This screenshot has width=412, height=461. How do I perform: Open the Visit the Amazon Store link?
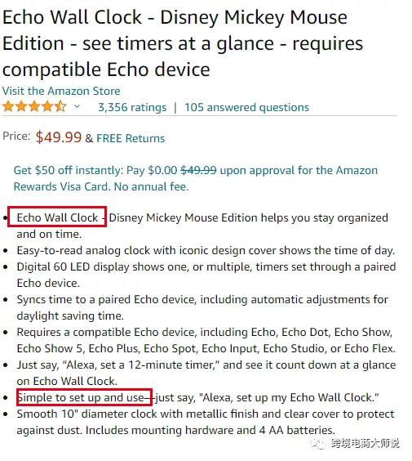(61, 92)
